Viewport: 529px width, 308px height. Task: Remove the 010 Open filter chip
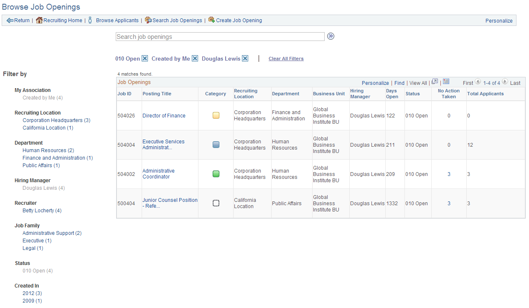144,58
